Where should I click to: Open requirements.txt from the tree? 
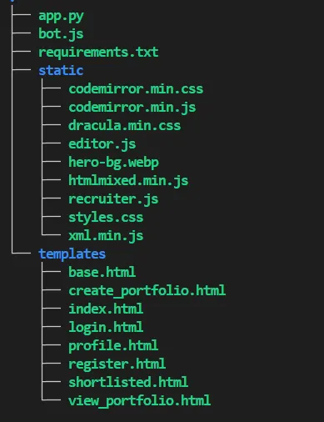click(x=98, y=52)
